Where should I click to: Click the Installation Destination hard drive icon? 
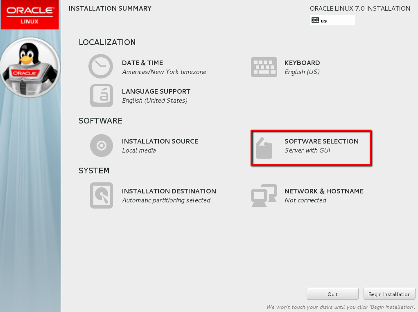[102, 195]
